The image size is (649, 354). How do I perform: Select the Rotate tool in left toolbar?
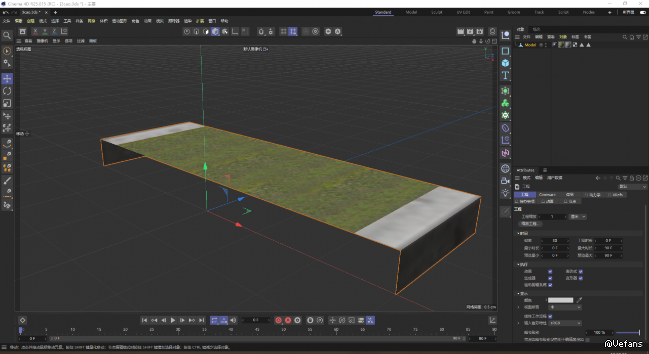coord(7,91)
